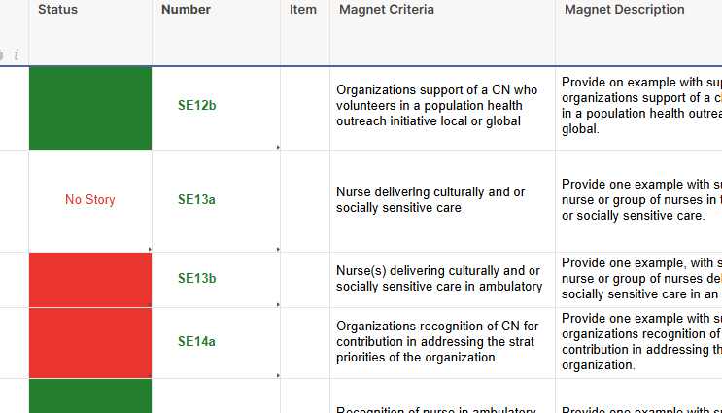Viewport: 722px width, 413px height.
Task: Click the overflow triangle in No Story cell
Action: coord(150,249)
